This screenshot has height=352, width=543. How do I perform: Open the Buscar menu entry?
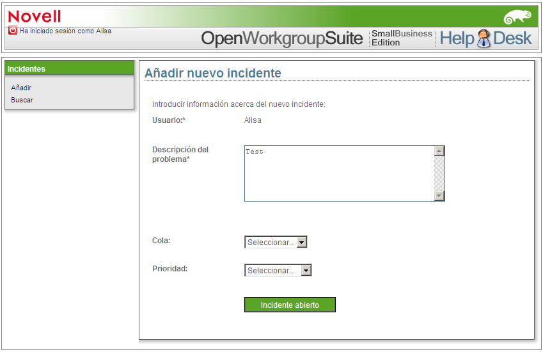pyautogui.click(x=22, y=100)
